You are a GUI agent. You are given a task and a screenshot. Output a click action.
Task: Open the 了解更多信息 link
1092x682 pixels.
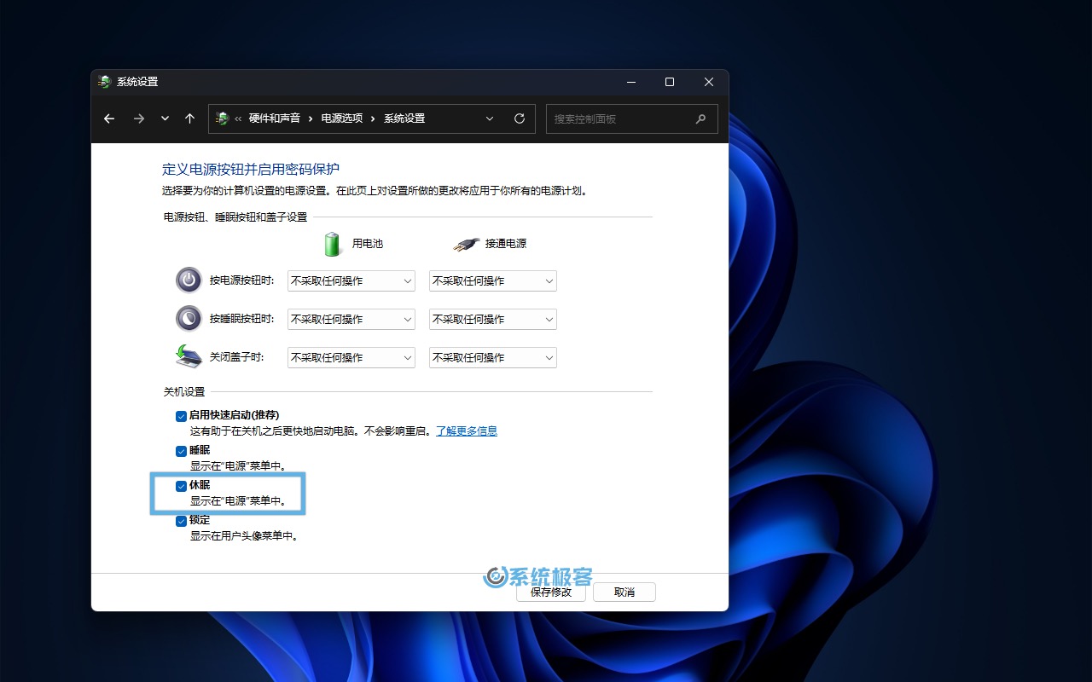[x=467, y=431]
